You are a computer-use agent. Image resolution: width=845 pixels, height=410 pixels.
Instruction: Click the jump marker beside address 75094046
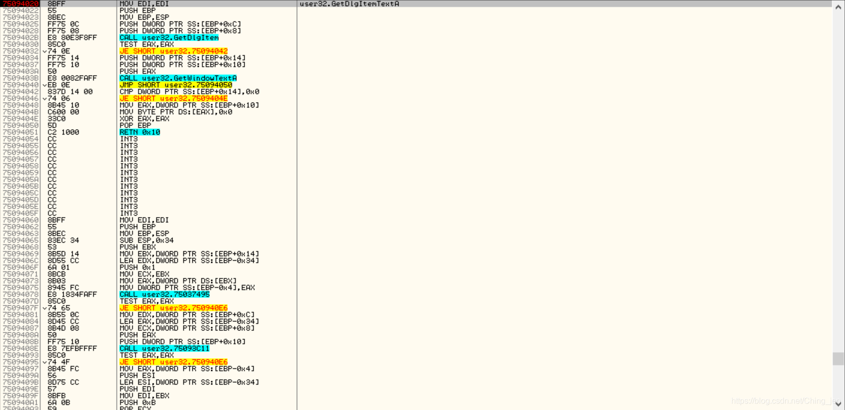45,99
